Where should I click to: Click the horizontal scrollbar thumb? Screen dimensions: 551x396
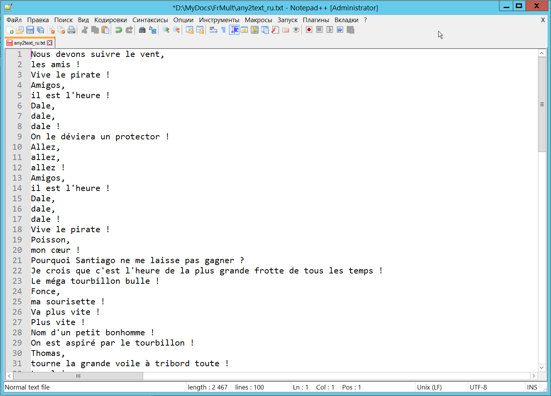tap(78, 376)
